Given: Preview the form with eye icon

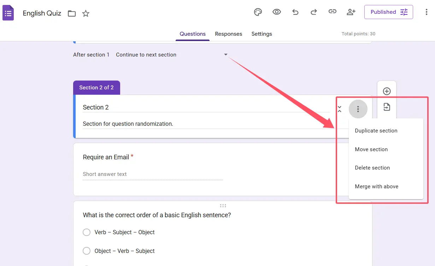Looking at the screenshot, I should pyautogui.click(x=277, y=12).
